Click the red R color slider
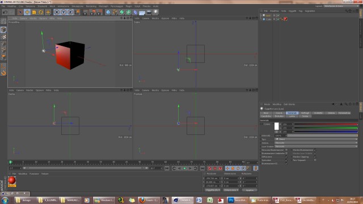This screenshot has width=363, height=204. click(326, 124)
